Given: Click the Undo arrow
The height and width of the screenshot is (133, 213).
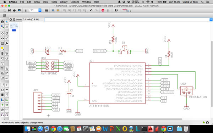Looking at the screenshot, I should [x=91, y=10].
